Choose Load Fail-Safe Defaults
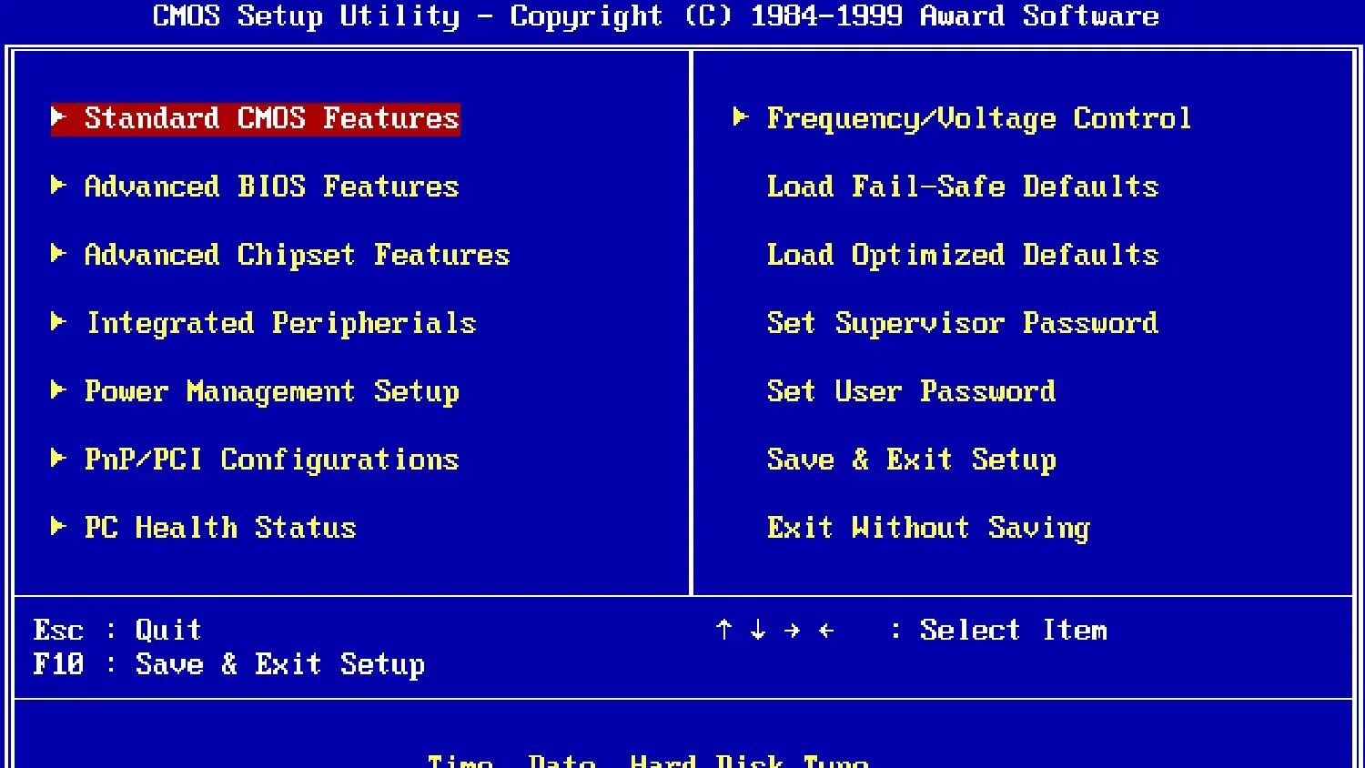 click(x=962, y=187)
